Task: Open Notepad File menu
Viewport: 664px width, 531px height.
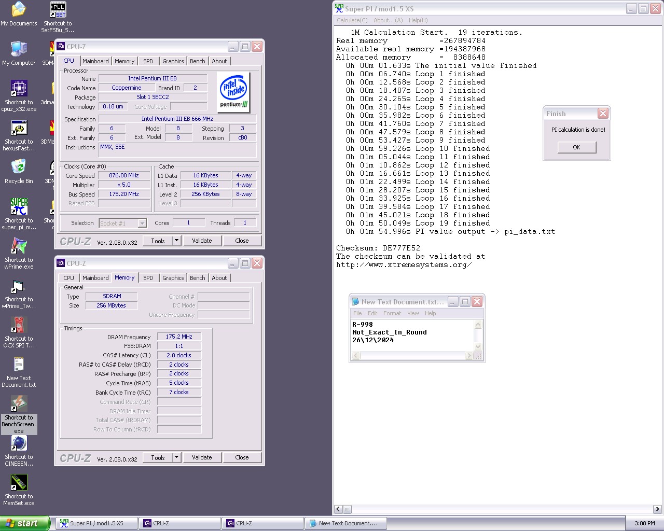Action: point(357,313)
